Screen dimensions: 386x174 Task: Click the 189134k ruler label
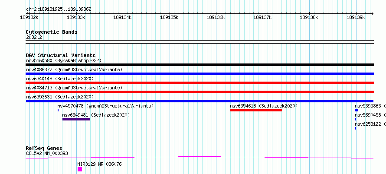click(x=123, y=17)
